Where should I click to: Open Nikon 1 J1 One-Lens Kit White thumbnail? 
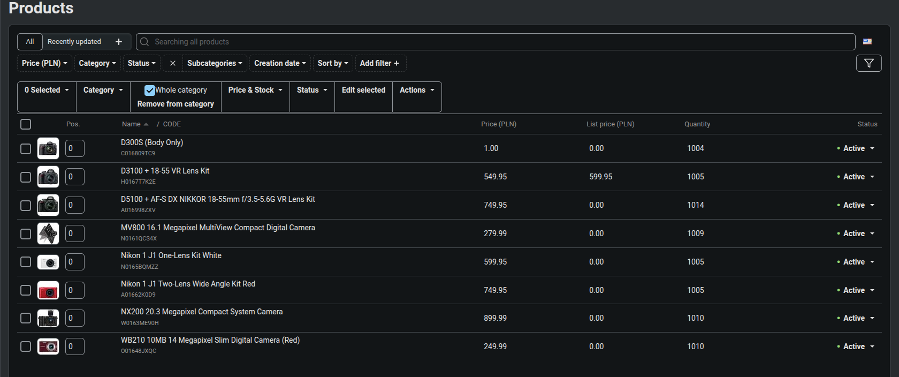[x=48, y=262]
